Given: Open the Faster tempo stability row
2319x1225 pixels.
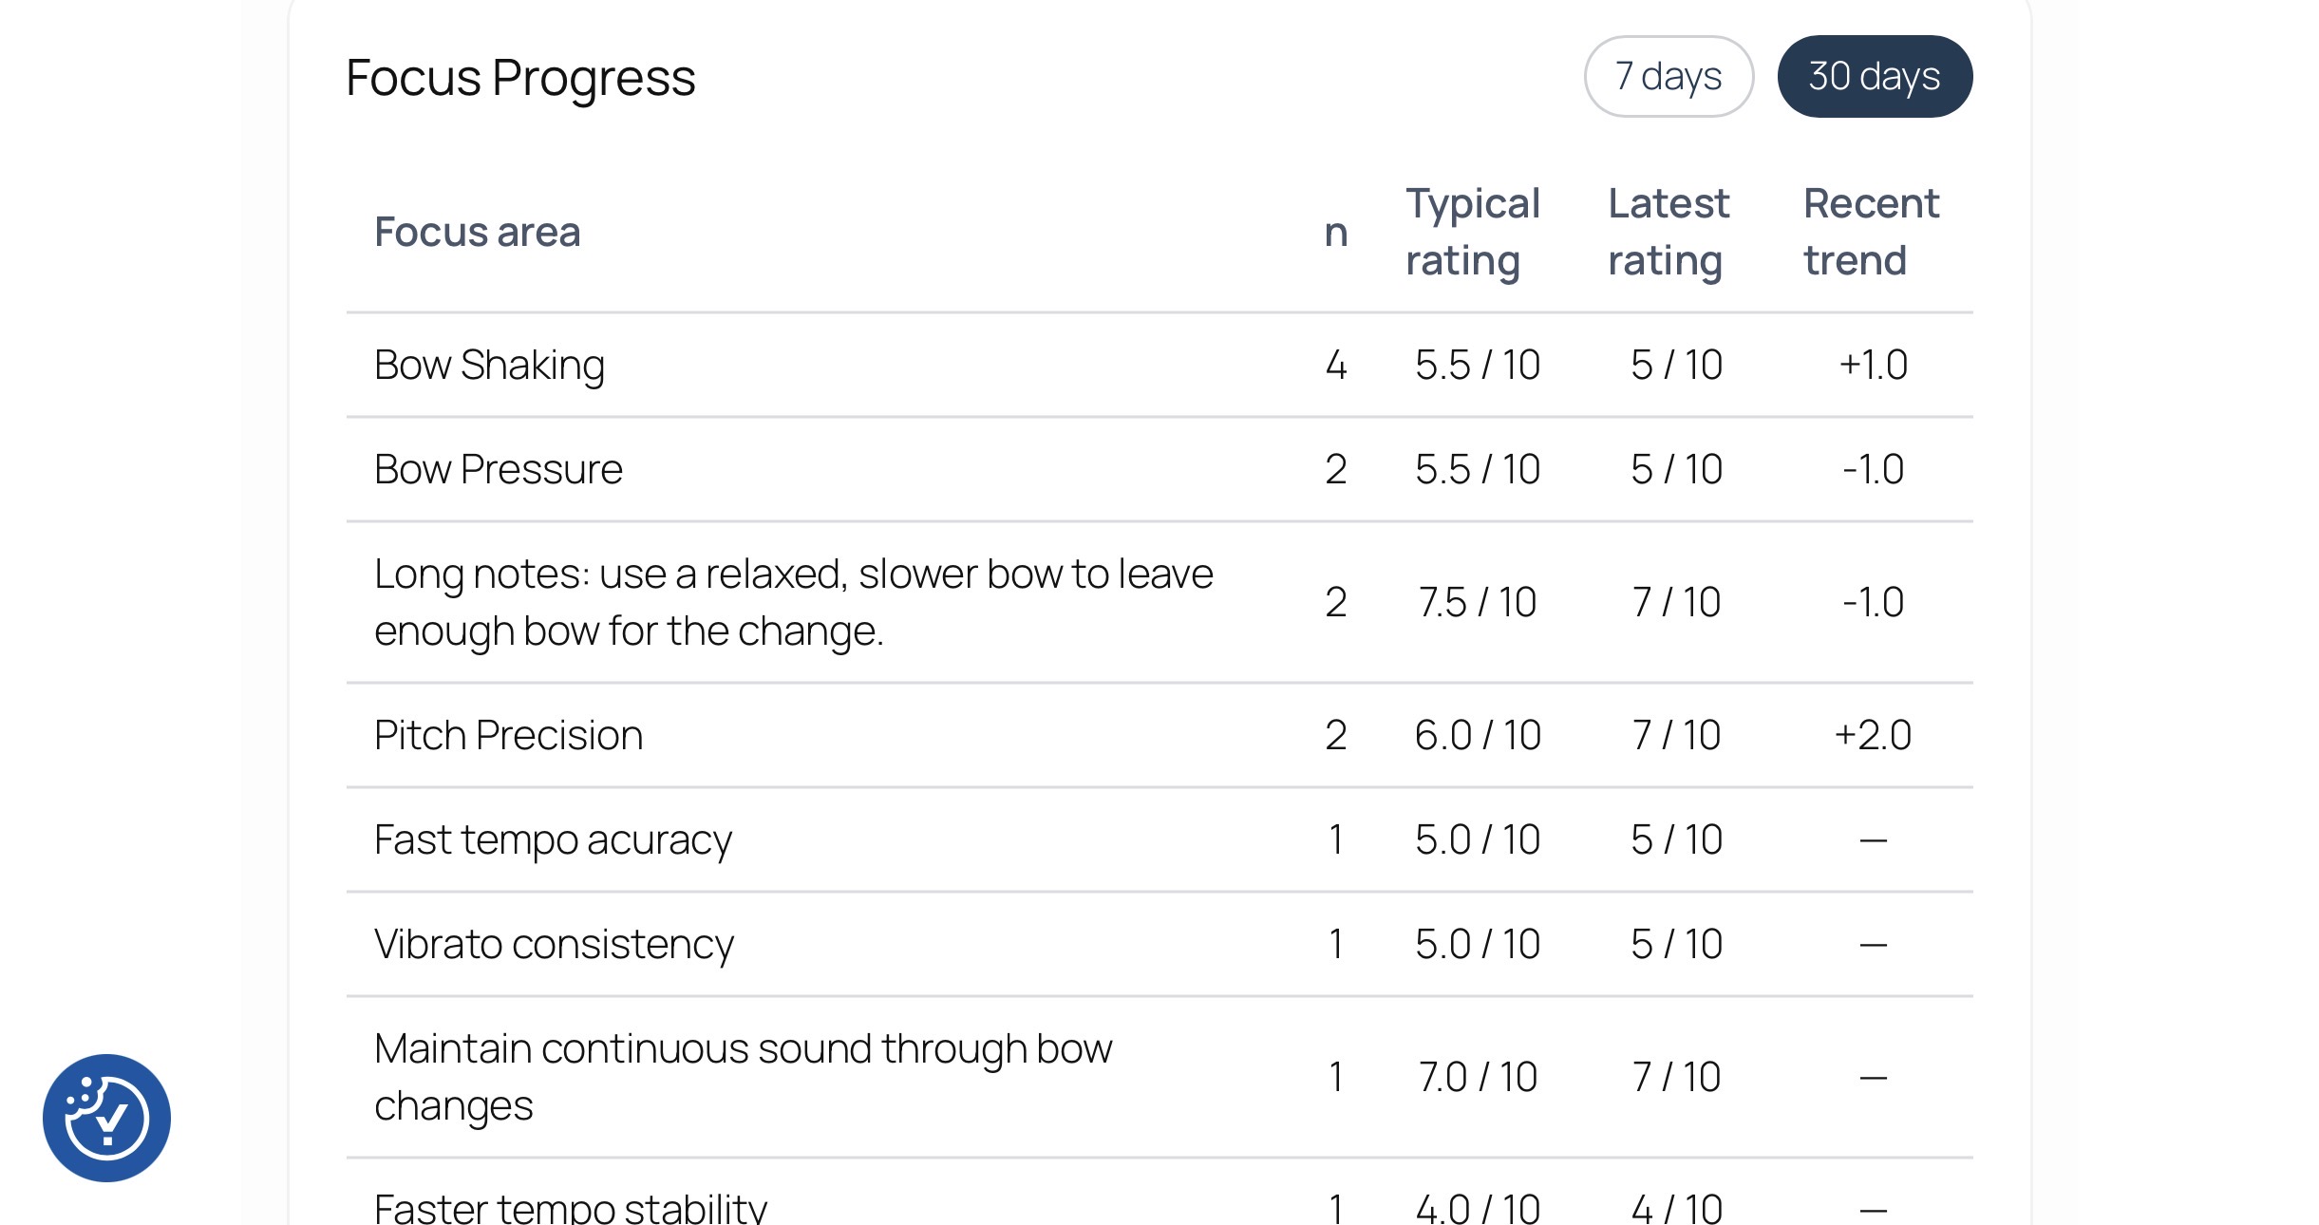Looking at the screenshot, I should (572, 1204).
